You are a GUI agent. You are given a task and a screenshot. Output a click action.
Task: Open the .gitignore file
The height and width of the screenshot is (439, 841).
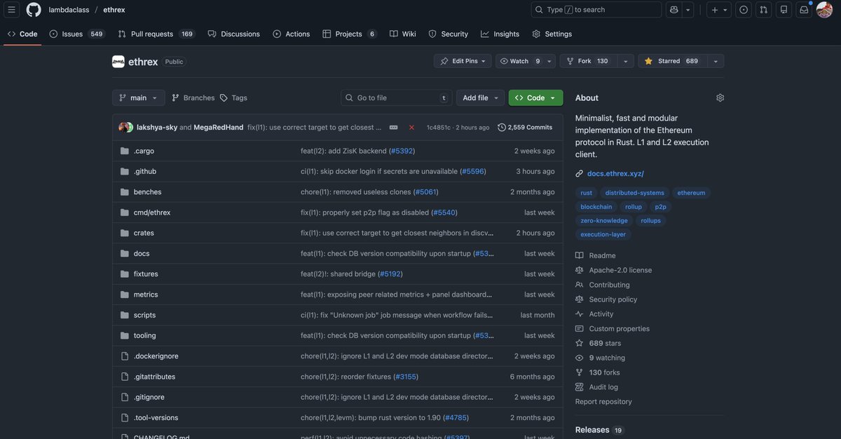click(149, 397)
